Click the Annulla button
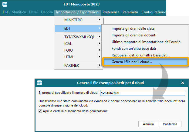 pos(148,124)
